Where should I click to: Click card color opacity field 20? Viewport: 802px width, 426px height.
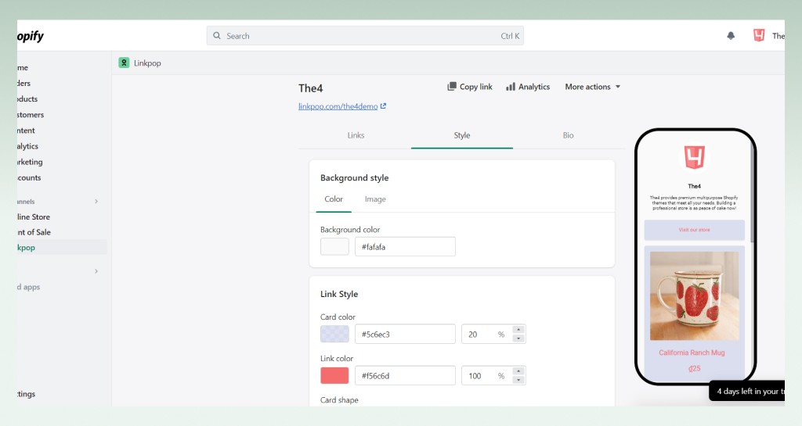486,335
